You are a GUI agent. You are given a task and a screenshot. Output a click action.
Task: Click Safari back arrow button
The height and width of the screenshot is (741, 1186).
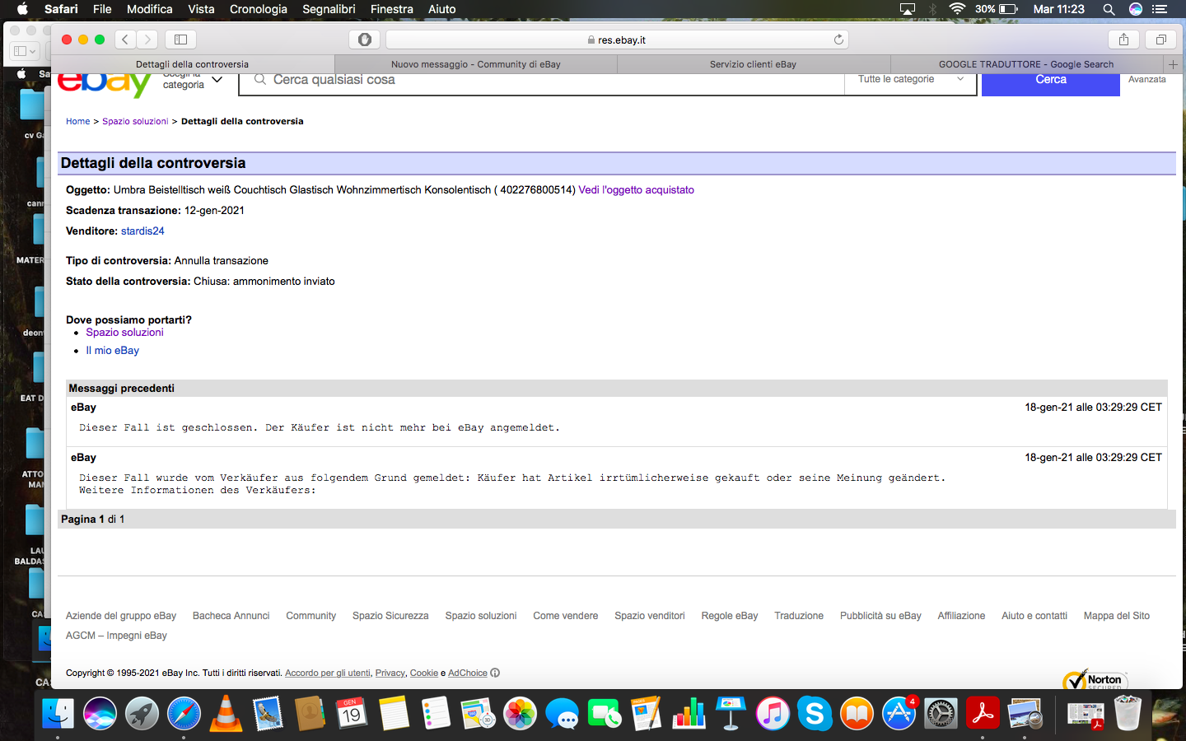pos(125,39)
